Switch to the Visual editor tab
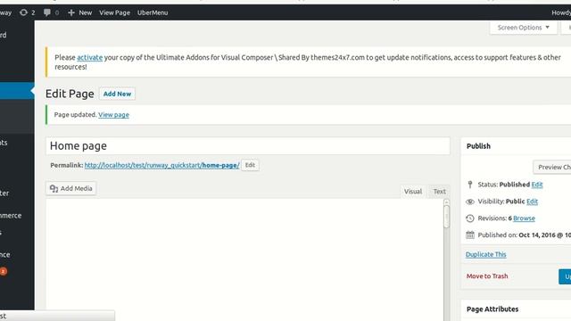Viewport: 571px width, 321px height. point(412,191)
